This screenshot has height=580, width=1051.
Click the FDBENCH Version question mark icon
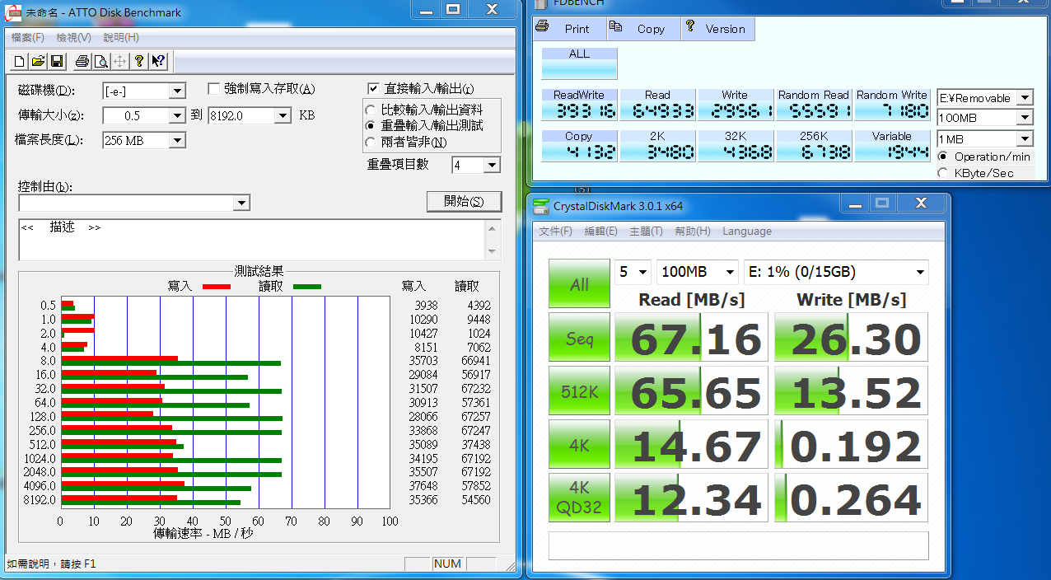coord(689,26)
